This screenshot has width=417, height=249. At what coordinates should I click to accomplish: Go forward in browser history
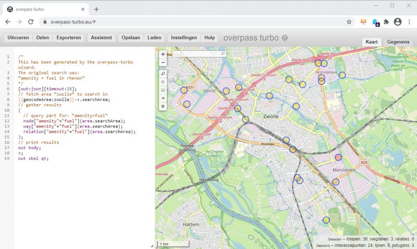19,22
